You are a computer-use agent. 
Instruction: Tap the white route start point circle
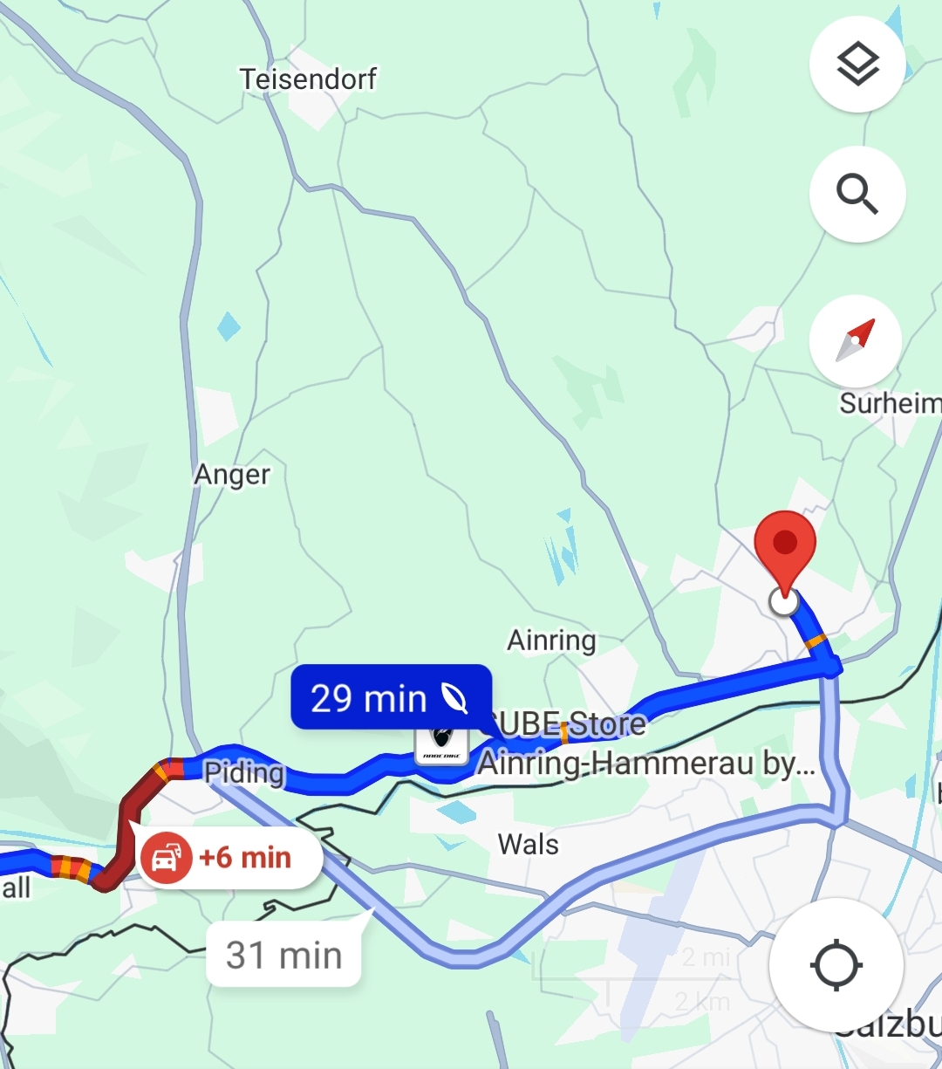pyautogui.click(x=784, y=601)
